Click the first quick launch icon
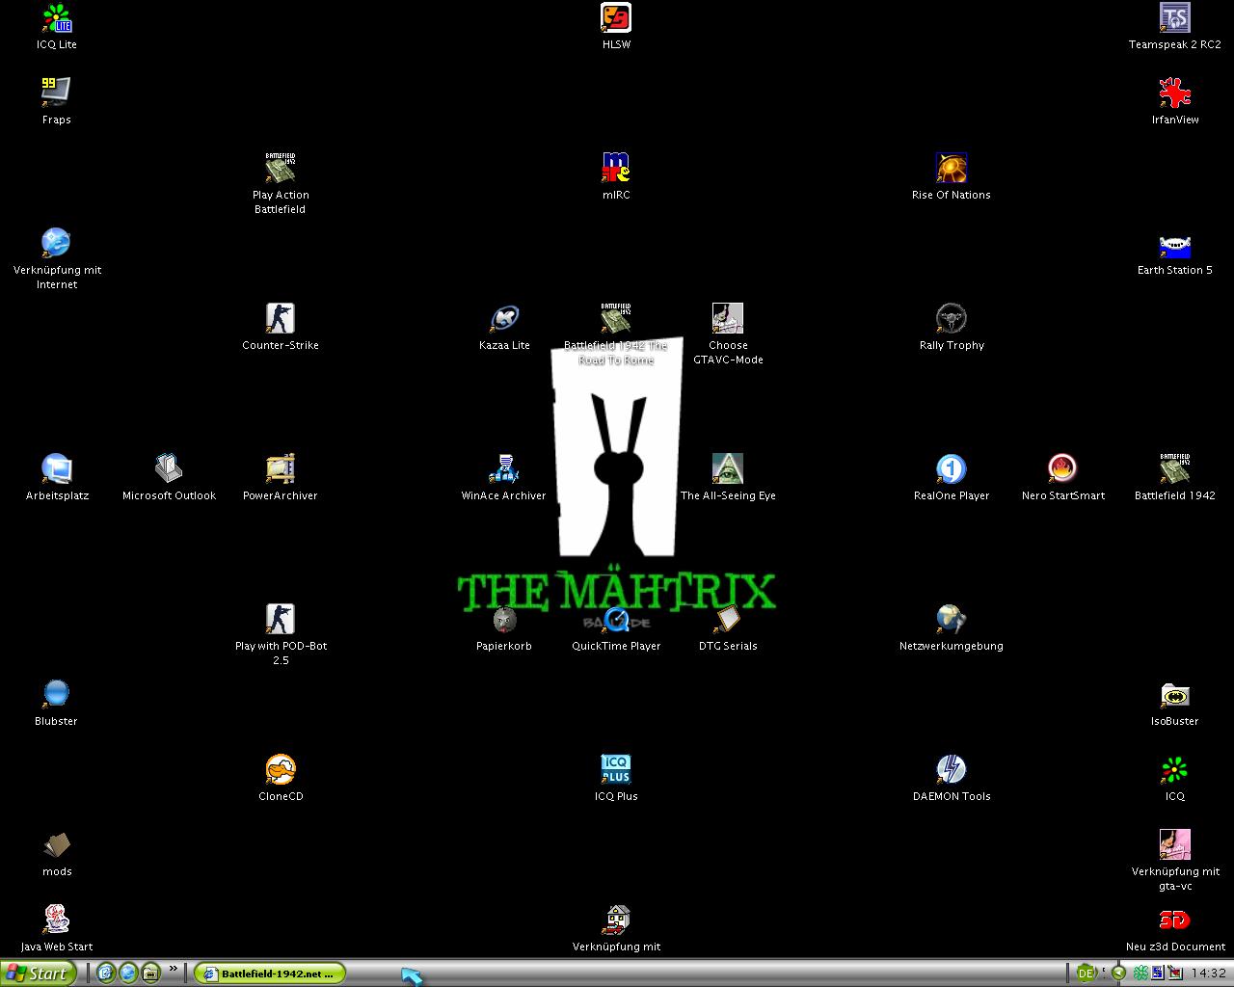 point(105,974)
